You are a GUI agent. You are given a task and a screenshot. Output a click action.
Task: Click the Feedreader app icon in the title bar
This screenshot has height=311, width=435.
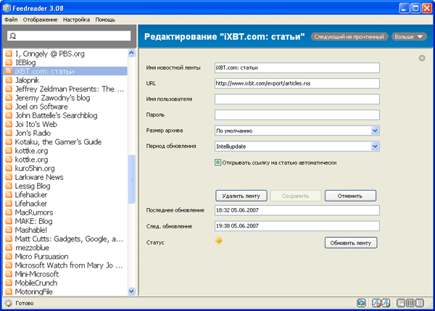click(7, 8)
